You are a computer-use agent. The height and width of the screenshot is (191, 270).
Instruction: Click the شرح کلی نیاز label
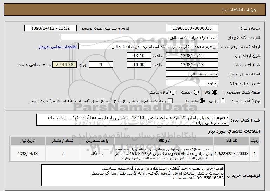(x=245, y=120)
